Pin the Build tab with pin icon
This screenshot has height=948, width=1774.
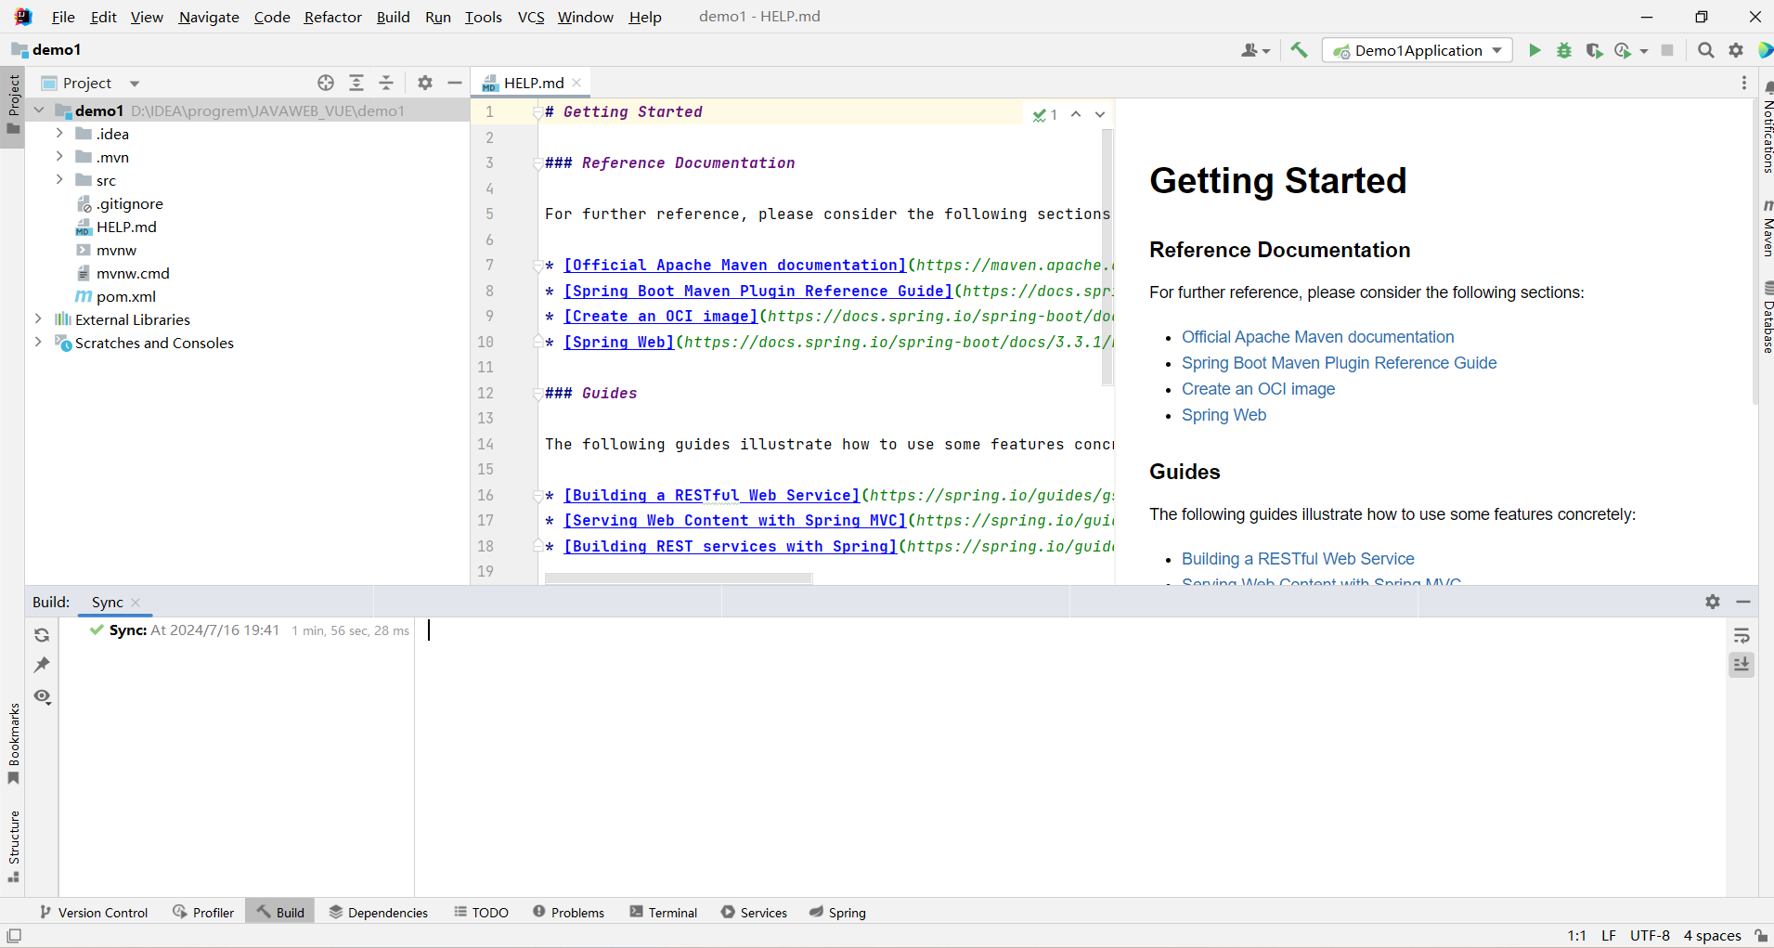42,665
